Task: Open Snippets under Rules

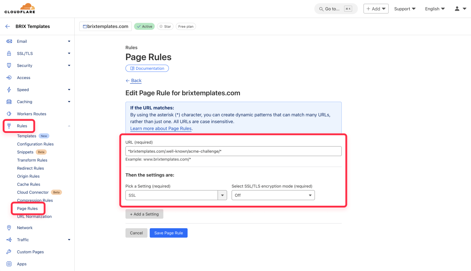Action: point(25,152)
